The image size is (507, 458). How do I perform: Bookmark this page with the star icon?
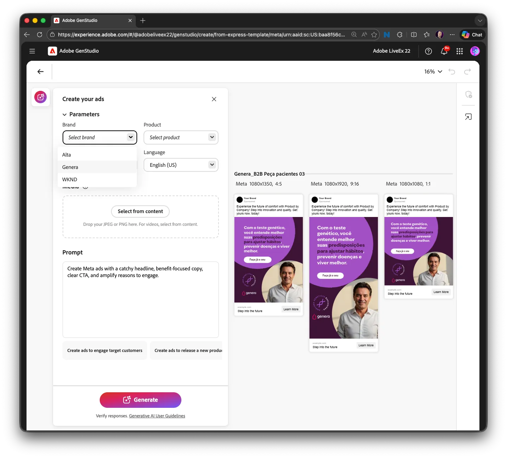pyautogui.click(x=374, y=35)
